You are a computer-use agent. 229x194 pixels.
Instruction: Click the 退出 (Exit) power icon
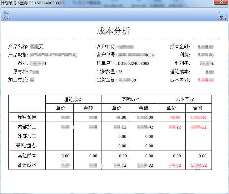coord(222,12)
